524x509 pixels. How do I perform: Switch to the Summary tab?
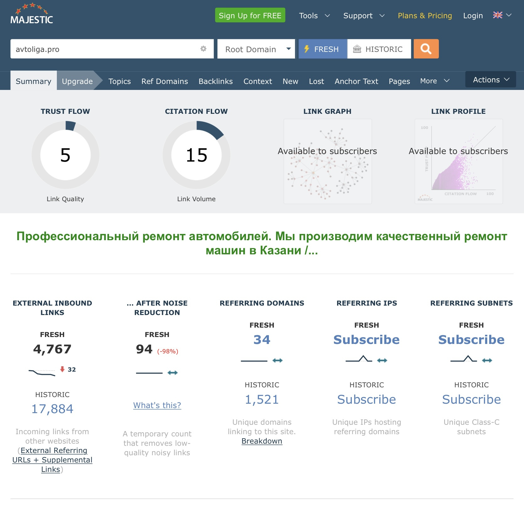(x=34, y=81)
